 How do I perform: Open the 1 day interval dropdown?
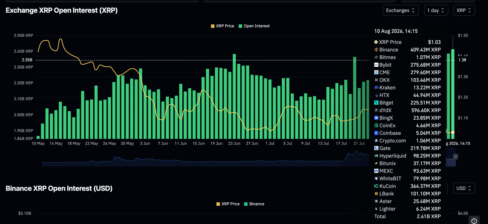436,10
